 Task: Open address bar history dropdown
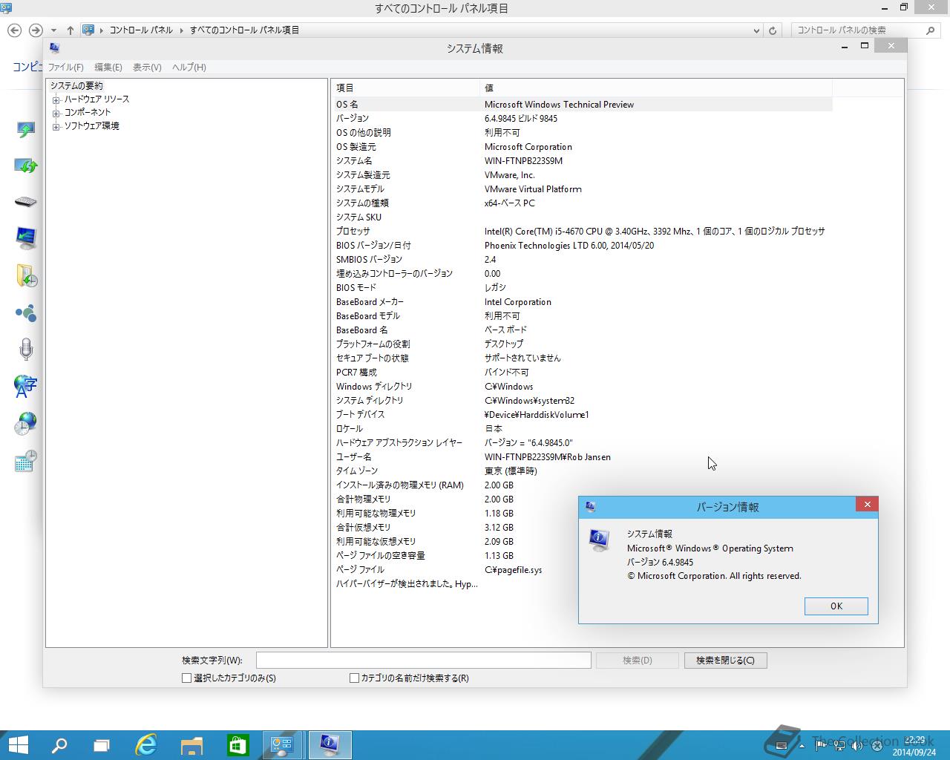point(756,30)
